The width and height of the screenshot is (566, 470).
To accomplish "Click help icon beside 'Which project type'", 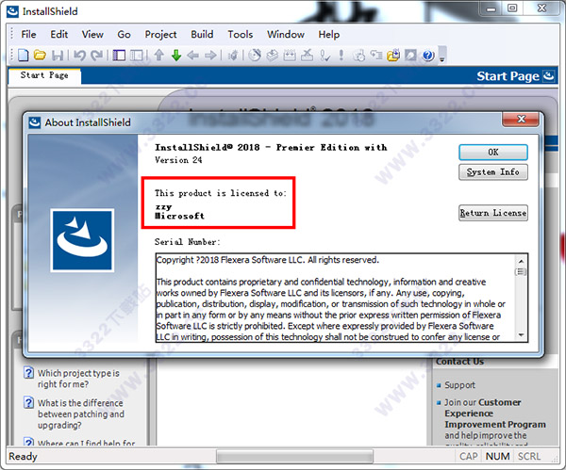I will [28, 373].
